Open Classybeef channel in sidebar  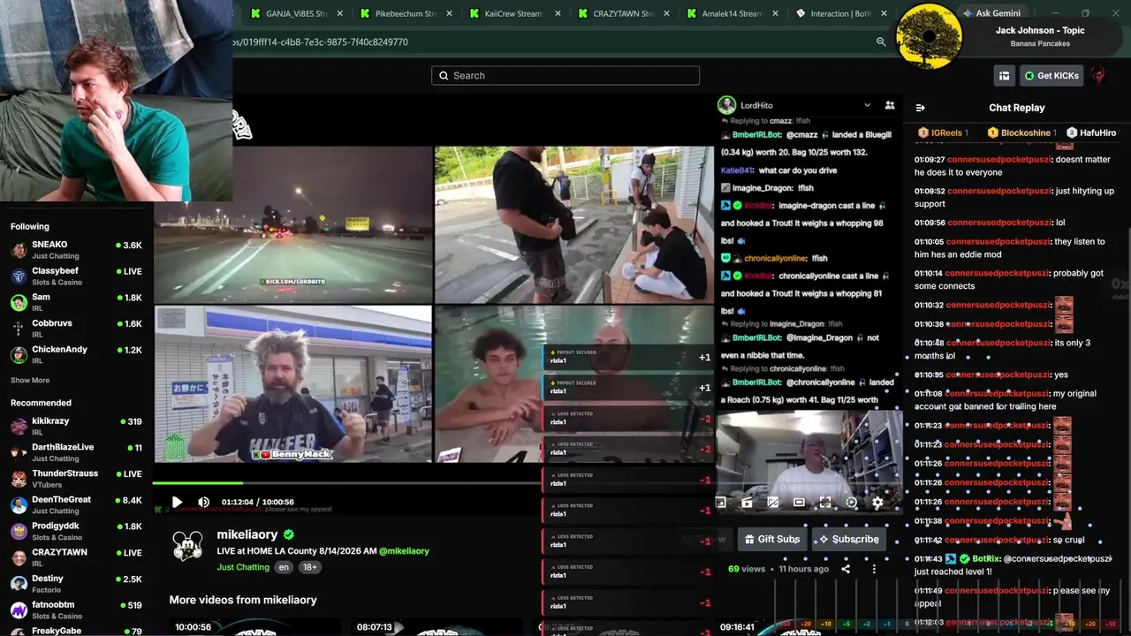76,276
